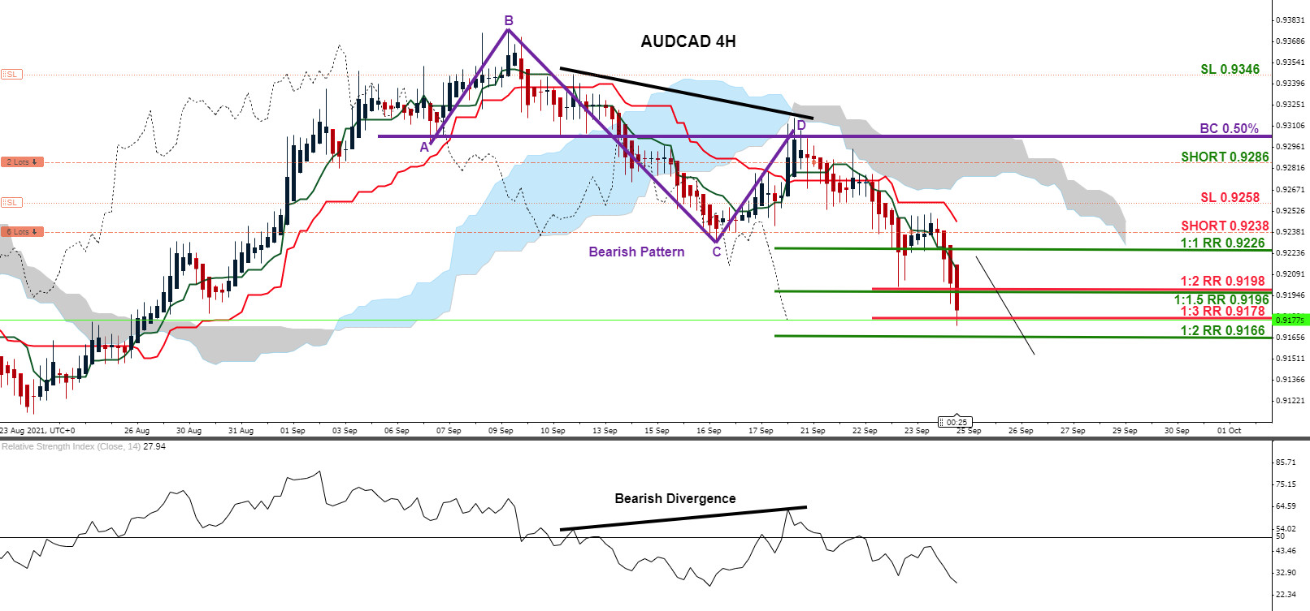
Task: Click the AUDCAD 4H chart title
Action: coord(688,41)
